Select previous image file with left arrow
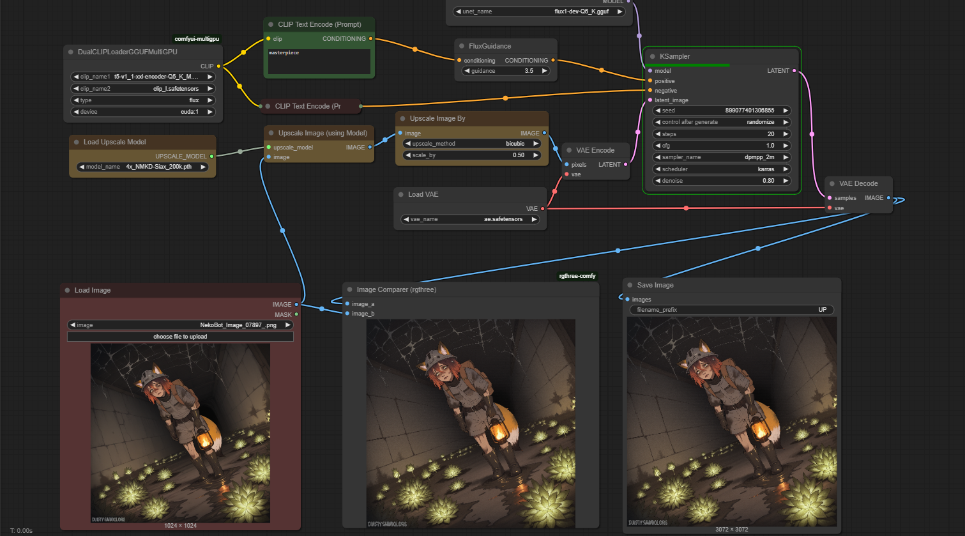The image size is (965, 536). coord(73,325)
